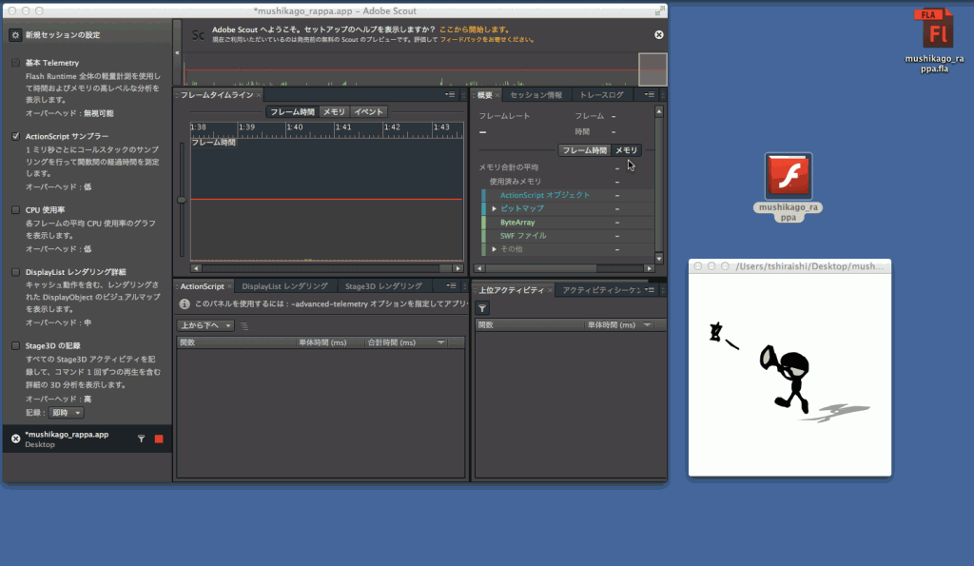Open the 記録 即時 dropdown
Viewport: 974px width, 566px height.
(x=65, y=412)
